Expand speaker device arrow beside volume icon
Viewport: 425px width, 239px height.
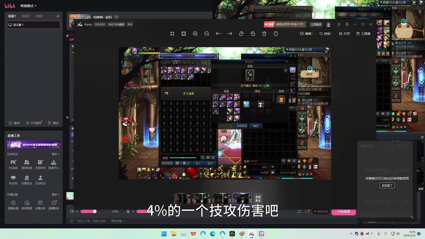click(x=77, y=212)
